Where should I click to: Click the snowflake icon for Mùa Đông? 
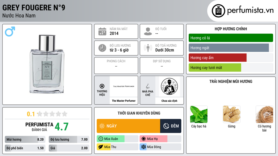(144, 147)
